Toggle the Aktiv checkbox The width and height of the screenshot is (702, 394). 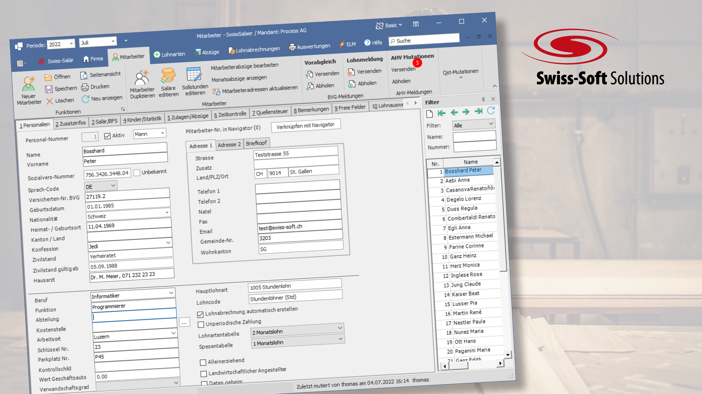107,136
